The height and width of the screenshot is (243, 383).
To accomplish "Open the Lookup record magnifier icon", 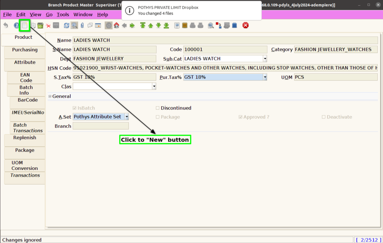I will [74, 25].
